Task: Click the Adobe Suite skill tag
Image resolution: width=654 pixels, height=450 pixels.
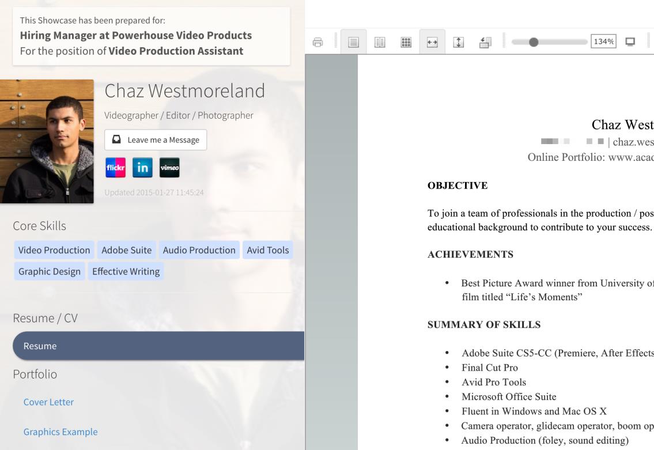Action: (126, 250)
